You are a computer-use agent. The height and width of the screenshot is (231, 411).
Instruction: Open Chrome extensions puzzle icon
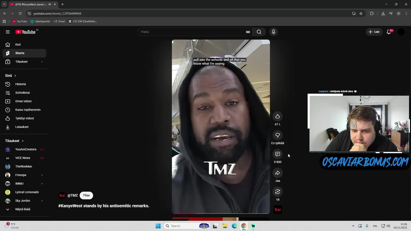(372, 13)
